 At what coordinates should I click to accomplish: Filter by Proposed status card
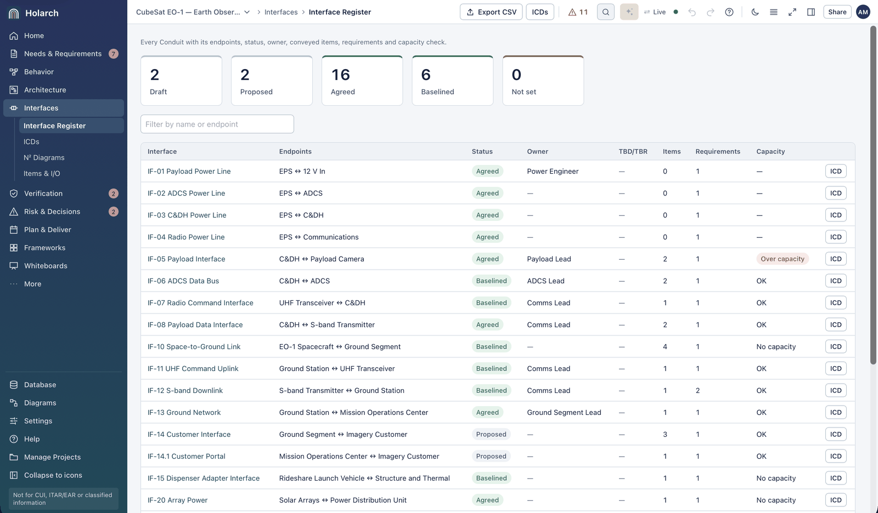272,81
